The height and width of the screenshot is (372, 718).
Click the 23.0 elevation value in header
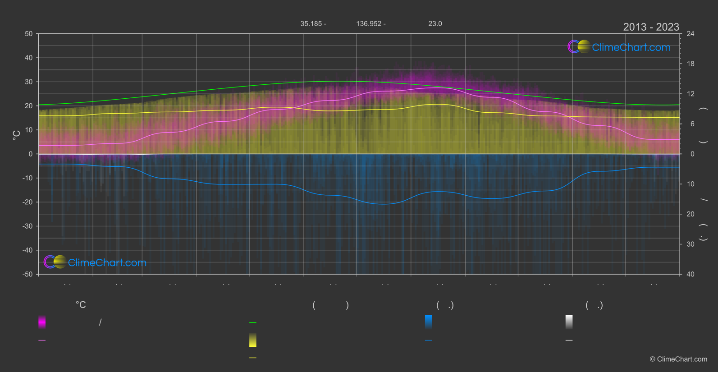coord(435,24)
